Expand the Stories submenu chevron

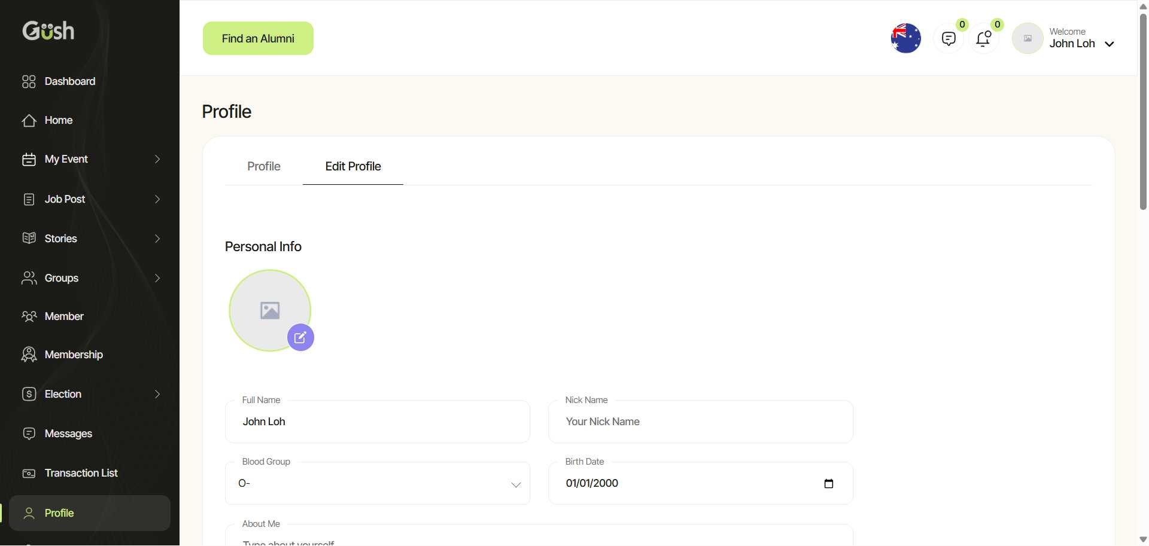(x=157, y=239)
